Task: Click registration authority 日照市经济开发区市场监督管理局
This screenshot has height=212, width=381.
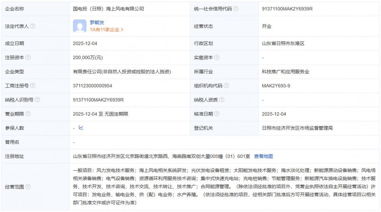Action: pyautogui.click(x=297, y=128)
